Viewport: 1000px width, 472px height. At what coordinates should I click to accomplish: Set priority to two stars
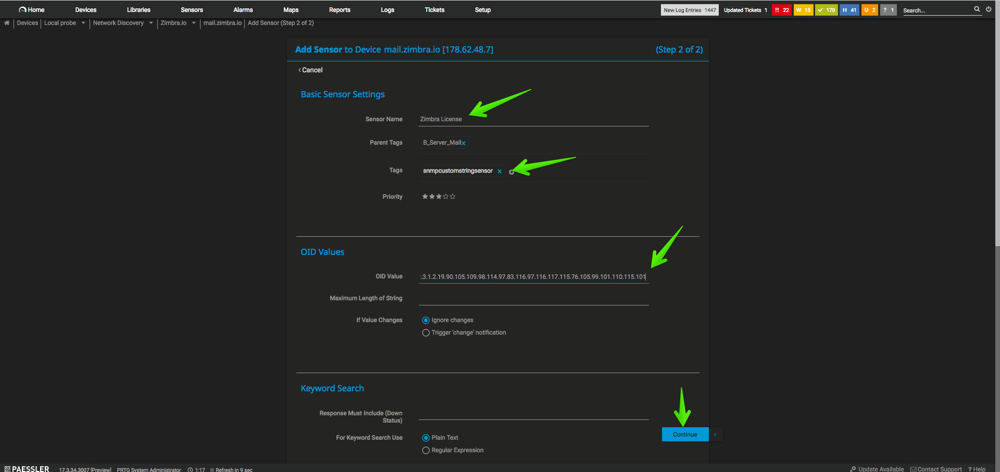pos(432,197)
